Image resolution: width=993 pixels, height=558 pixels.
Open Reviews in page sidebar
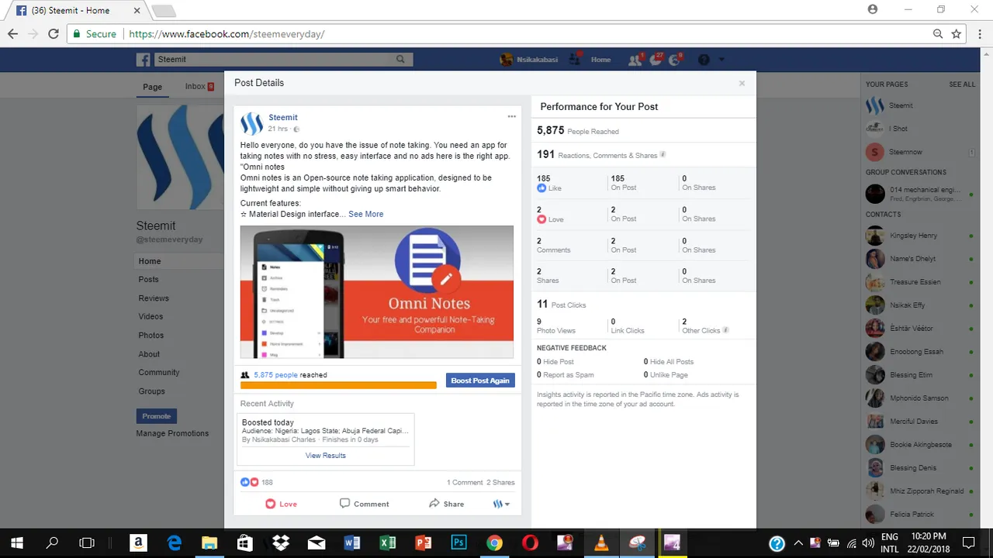tap(154, 298)
